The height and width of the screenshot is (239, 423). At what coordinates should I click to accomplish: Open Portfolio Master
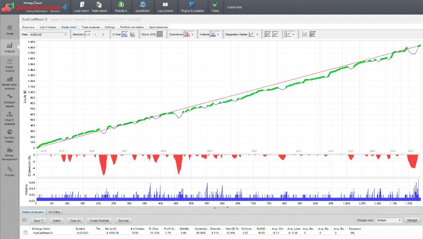tap(10, 136)
